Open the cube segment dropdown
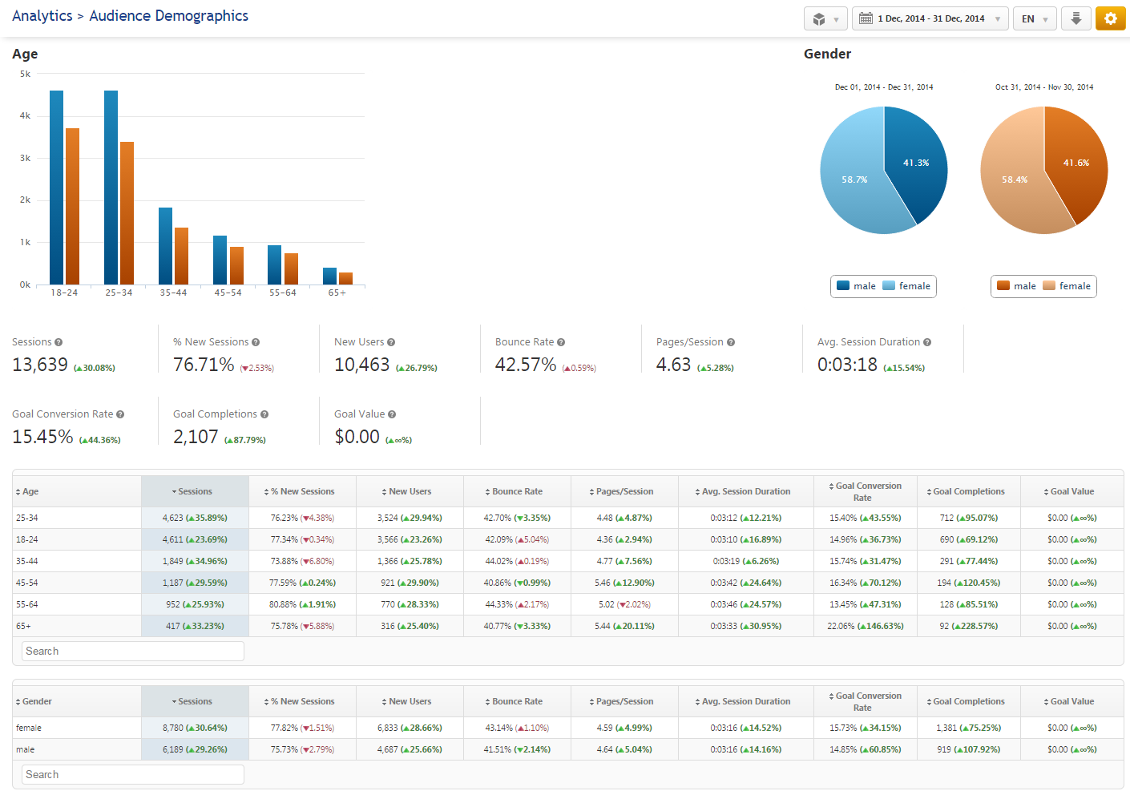The height and width of the screenshot is (795, 1130). [825, 19]
